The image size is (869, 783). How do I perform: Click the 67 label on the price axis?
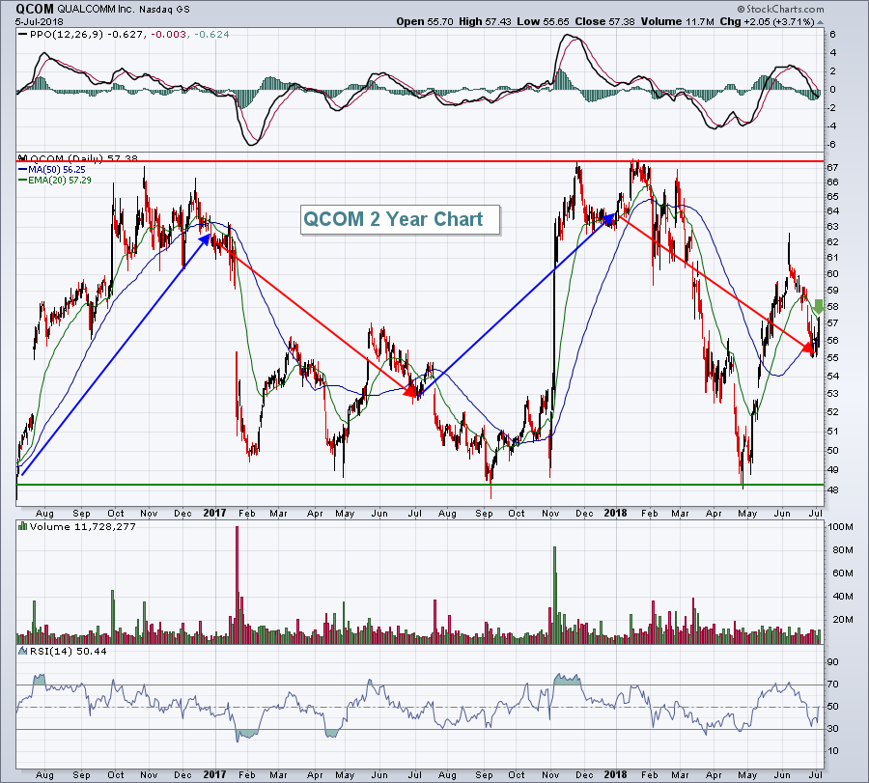click(833, 167)
